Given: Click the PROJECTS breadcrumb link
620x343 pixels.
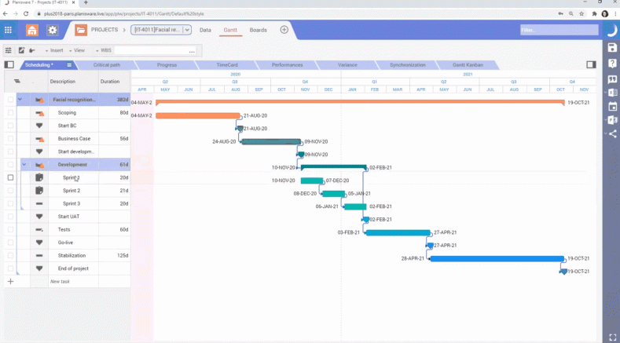Looking at the screenshot, I should 105,30.
